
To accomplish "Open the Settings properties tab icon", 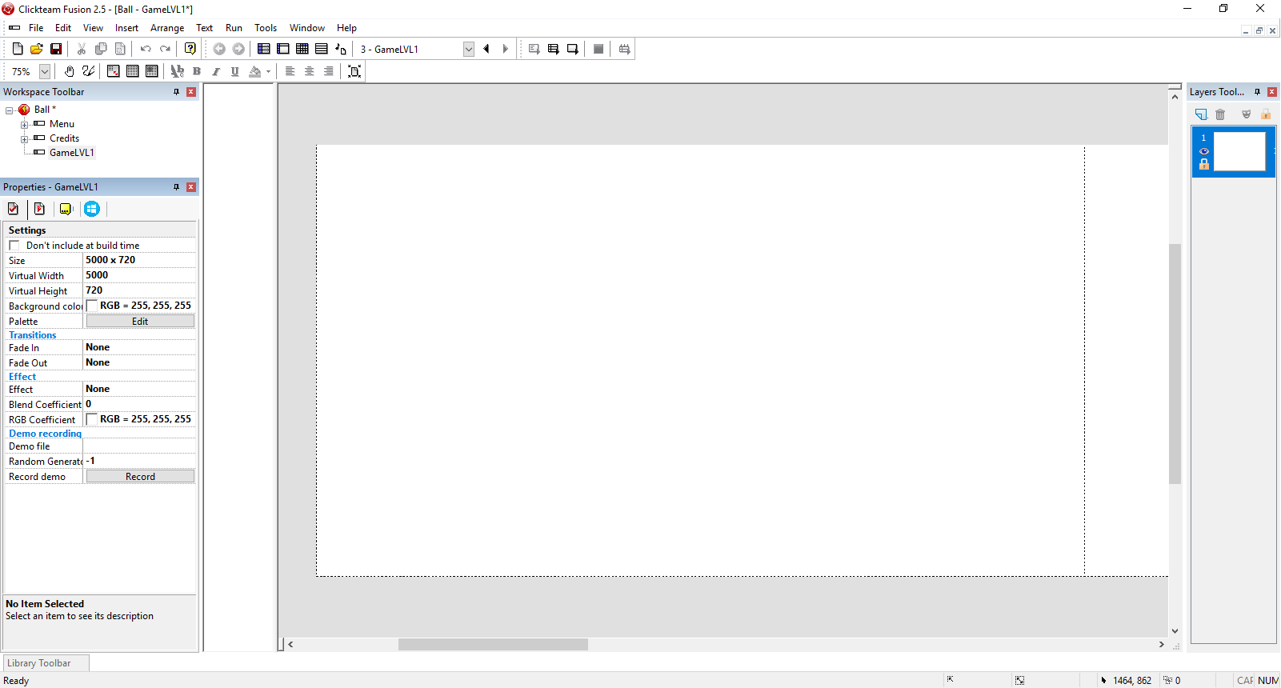I will pyautogui.click(x=13, y=209).
